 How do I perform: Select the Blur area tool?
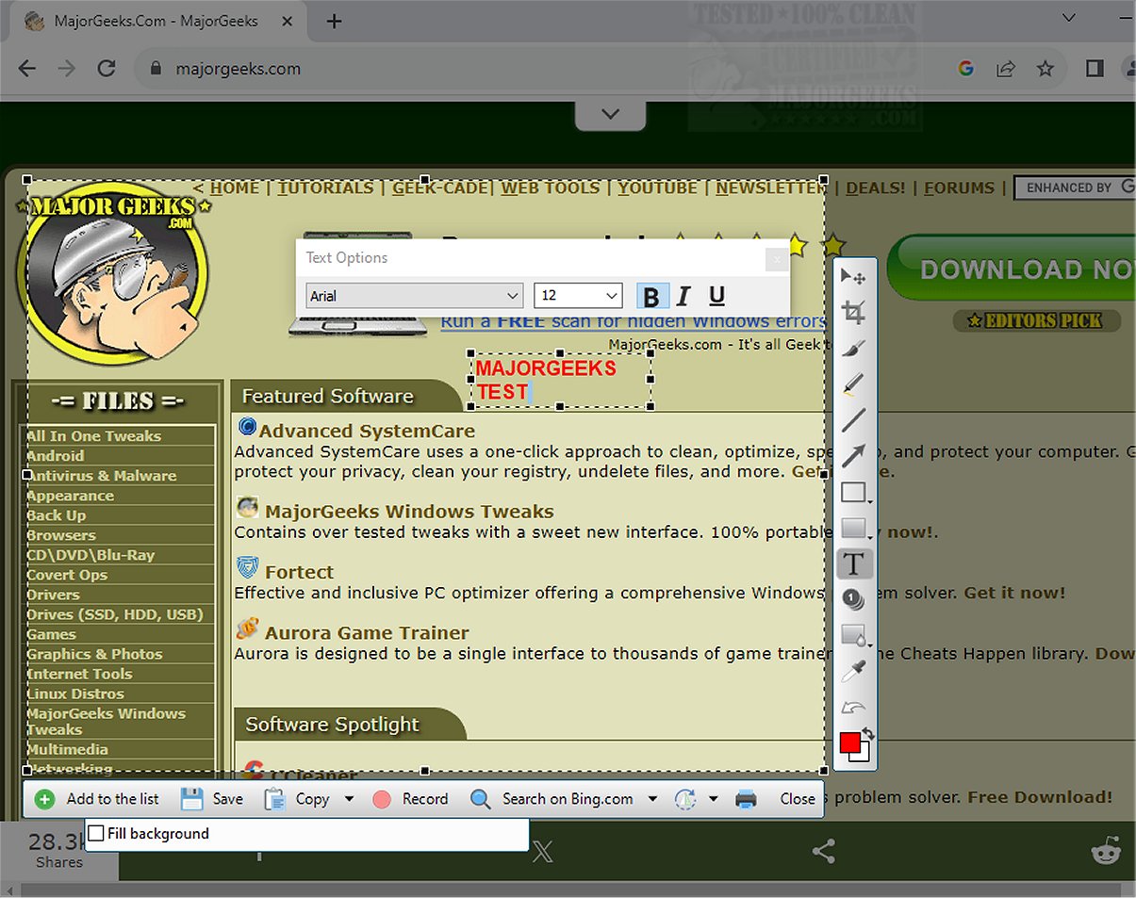pyautogui.click(x=854, y=635)
